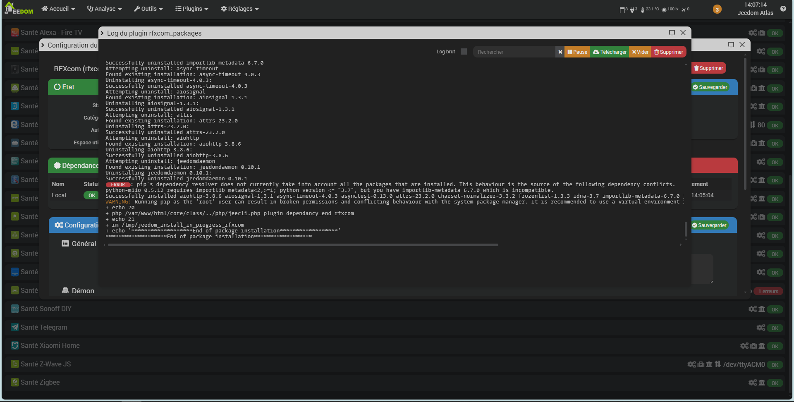Screen dimensions: 794x402
Task: Click Supprimer in the Configuration dialog behind
Action: coord(709,68)
